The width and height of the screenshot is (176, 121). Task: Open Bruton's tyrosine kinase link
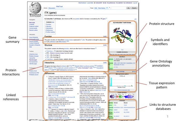[x=57, y=53]
